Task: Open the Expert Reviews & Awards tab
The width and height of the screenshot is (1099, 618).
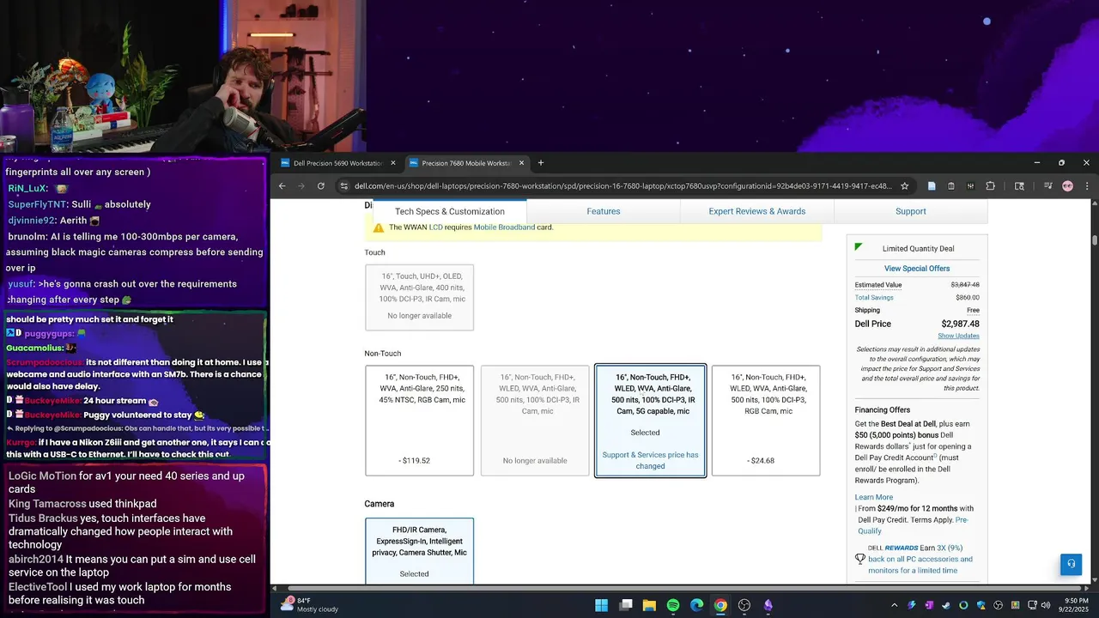Action: click(757, 211)
